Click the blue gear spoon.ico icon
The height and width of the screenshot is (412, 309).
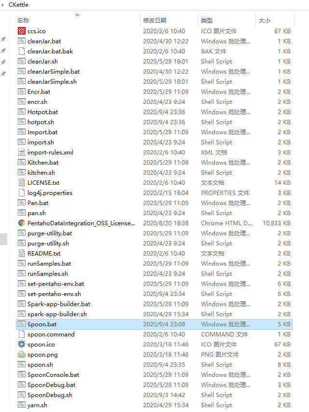click(21, 345)
